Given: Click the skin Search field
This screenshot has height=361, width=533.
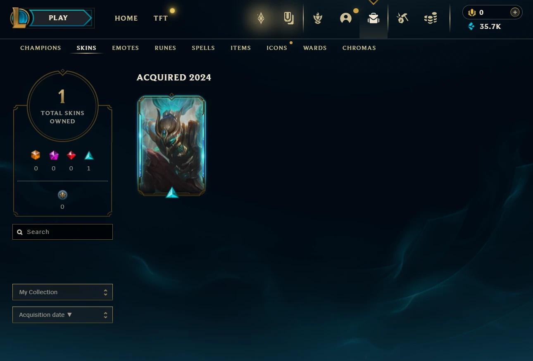Looking at the screenshot, I should pos(62,232).
